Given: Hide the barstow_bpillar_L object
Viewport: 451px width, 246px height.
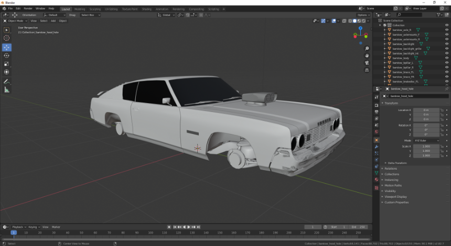Looking at the screenshot, I should point(447,63).
